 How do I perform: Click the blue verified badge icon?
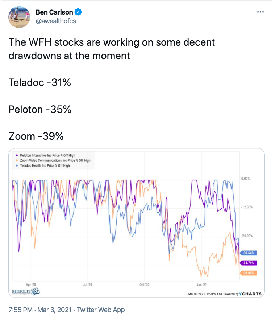(x=78, y=12)
